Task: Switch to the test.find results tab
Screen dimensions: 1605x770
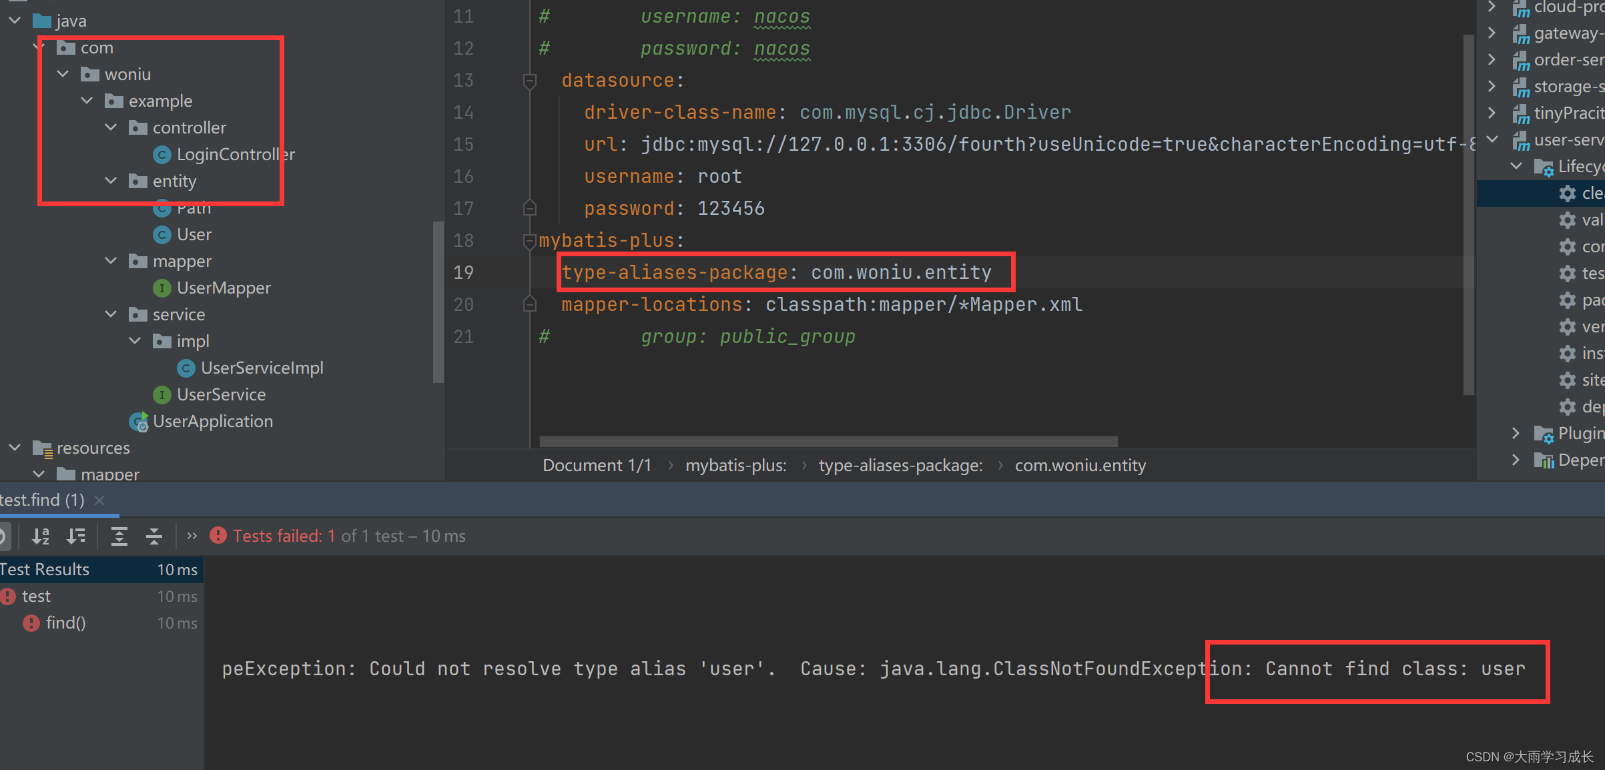Action: (40, 500)
